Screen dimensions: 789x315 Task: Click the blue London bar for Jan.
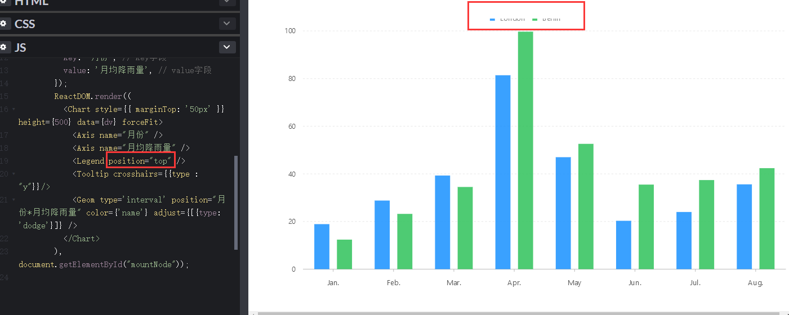coord(322,246)
